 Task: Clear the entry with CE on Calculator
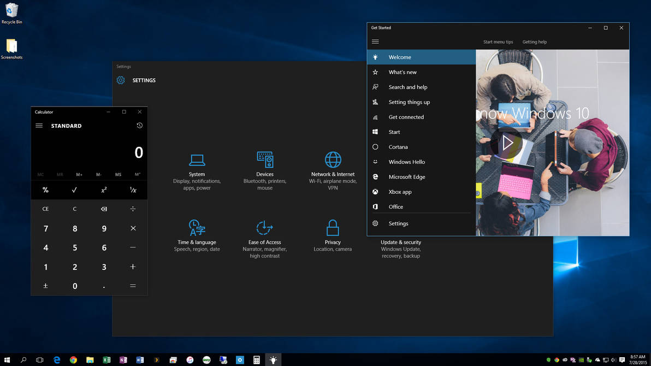coord(45,209)
